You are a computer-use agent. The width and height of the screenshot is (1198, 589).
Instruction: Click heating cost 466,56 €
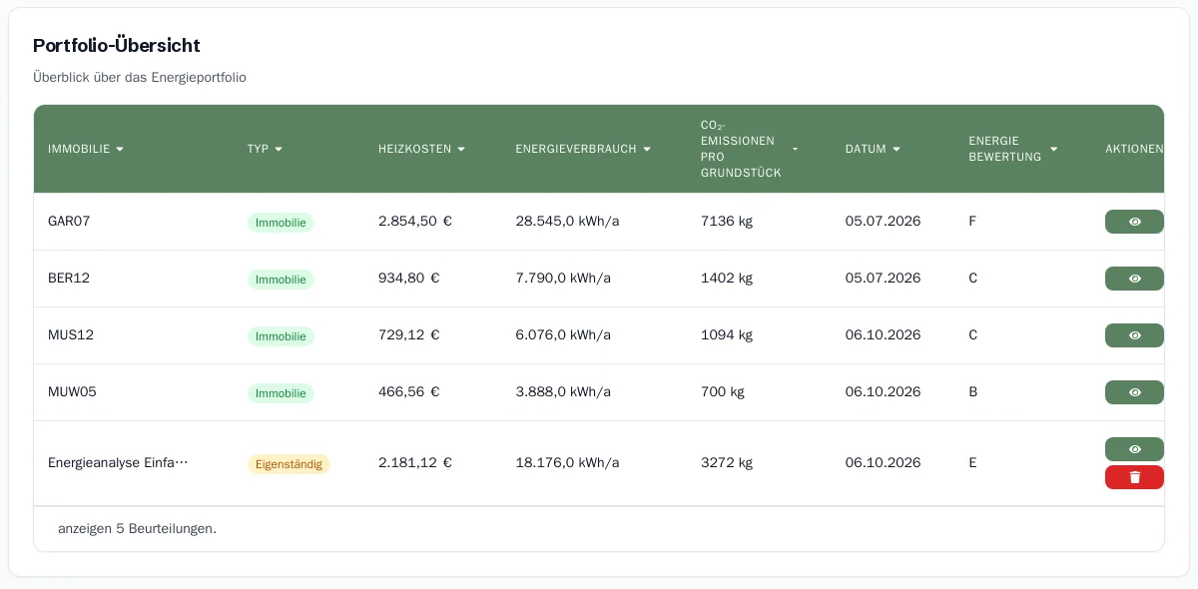pyautogui.click(x=409, y=392)
